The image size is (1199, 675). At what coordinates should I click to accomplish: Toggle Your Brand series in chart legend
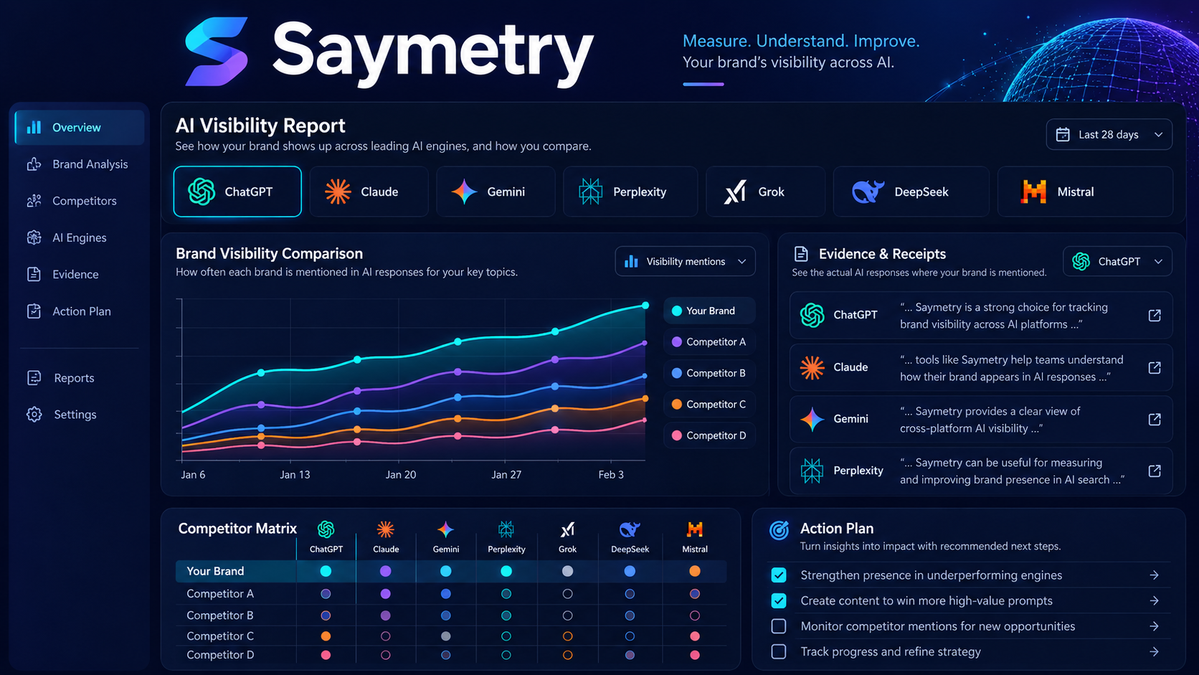[709, 311]
